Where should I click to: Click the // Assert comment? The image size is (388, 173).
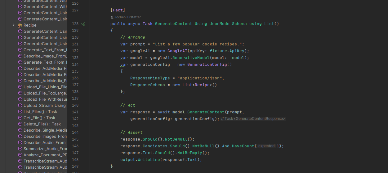pyautogui.click(x=132, y=133)
